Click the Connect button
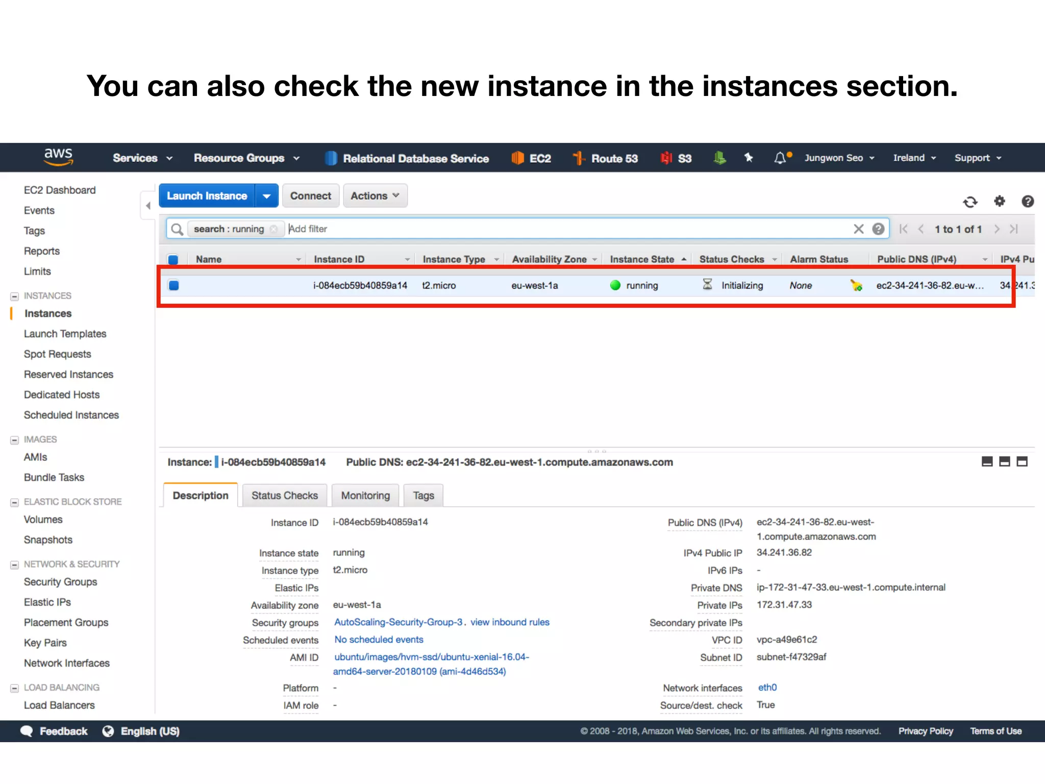 (x=311, y=196)
